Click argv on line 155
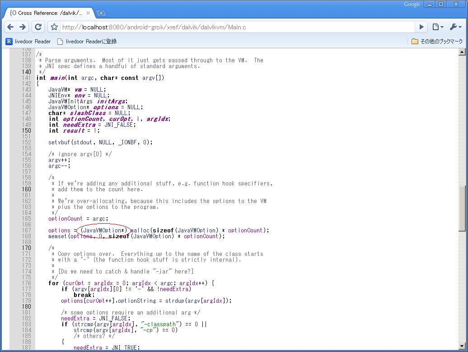Image resolution: width=468 pixels, height=352 pixels. pos(55,160)
